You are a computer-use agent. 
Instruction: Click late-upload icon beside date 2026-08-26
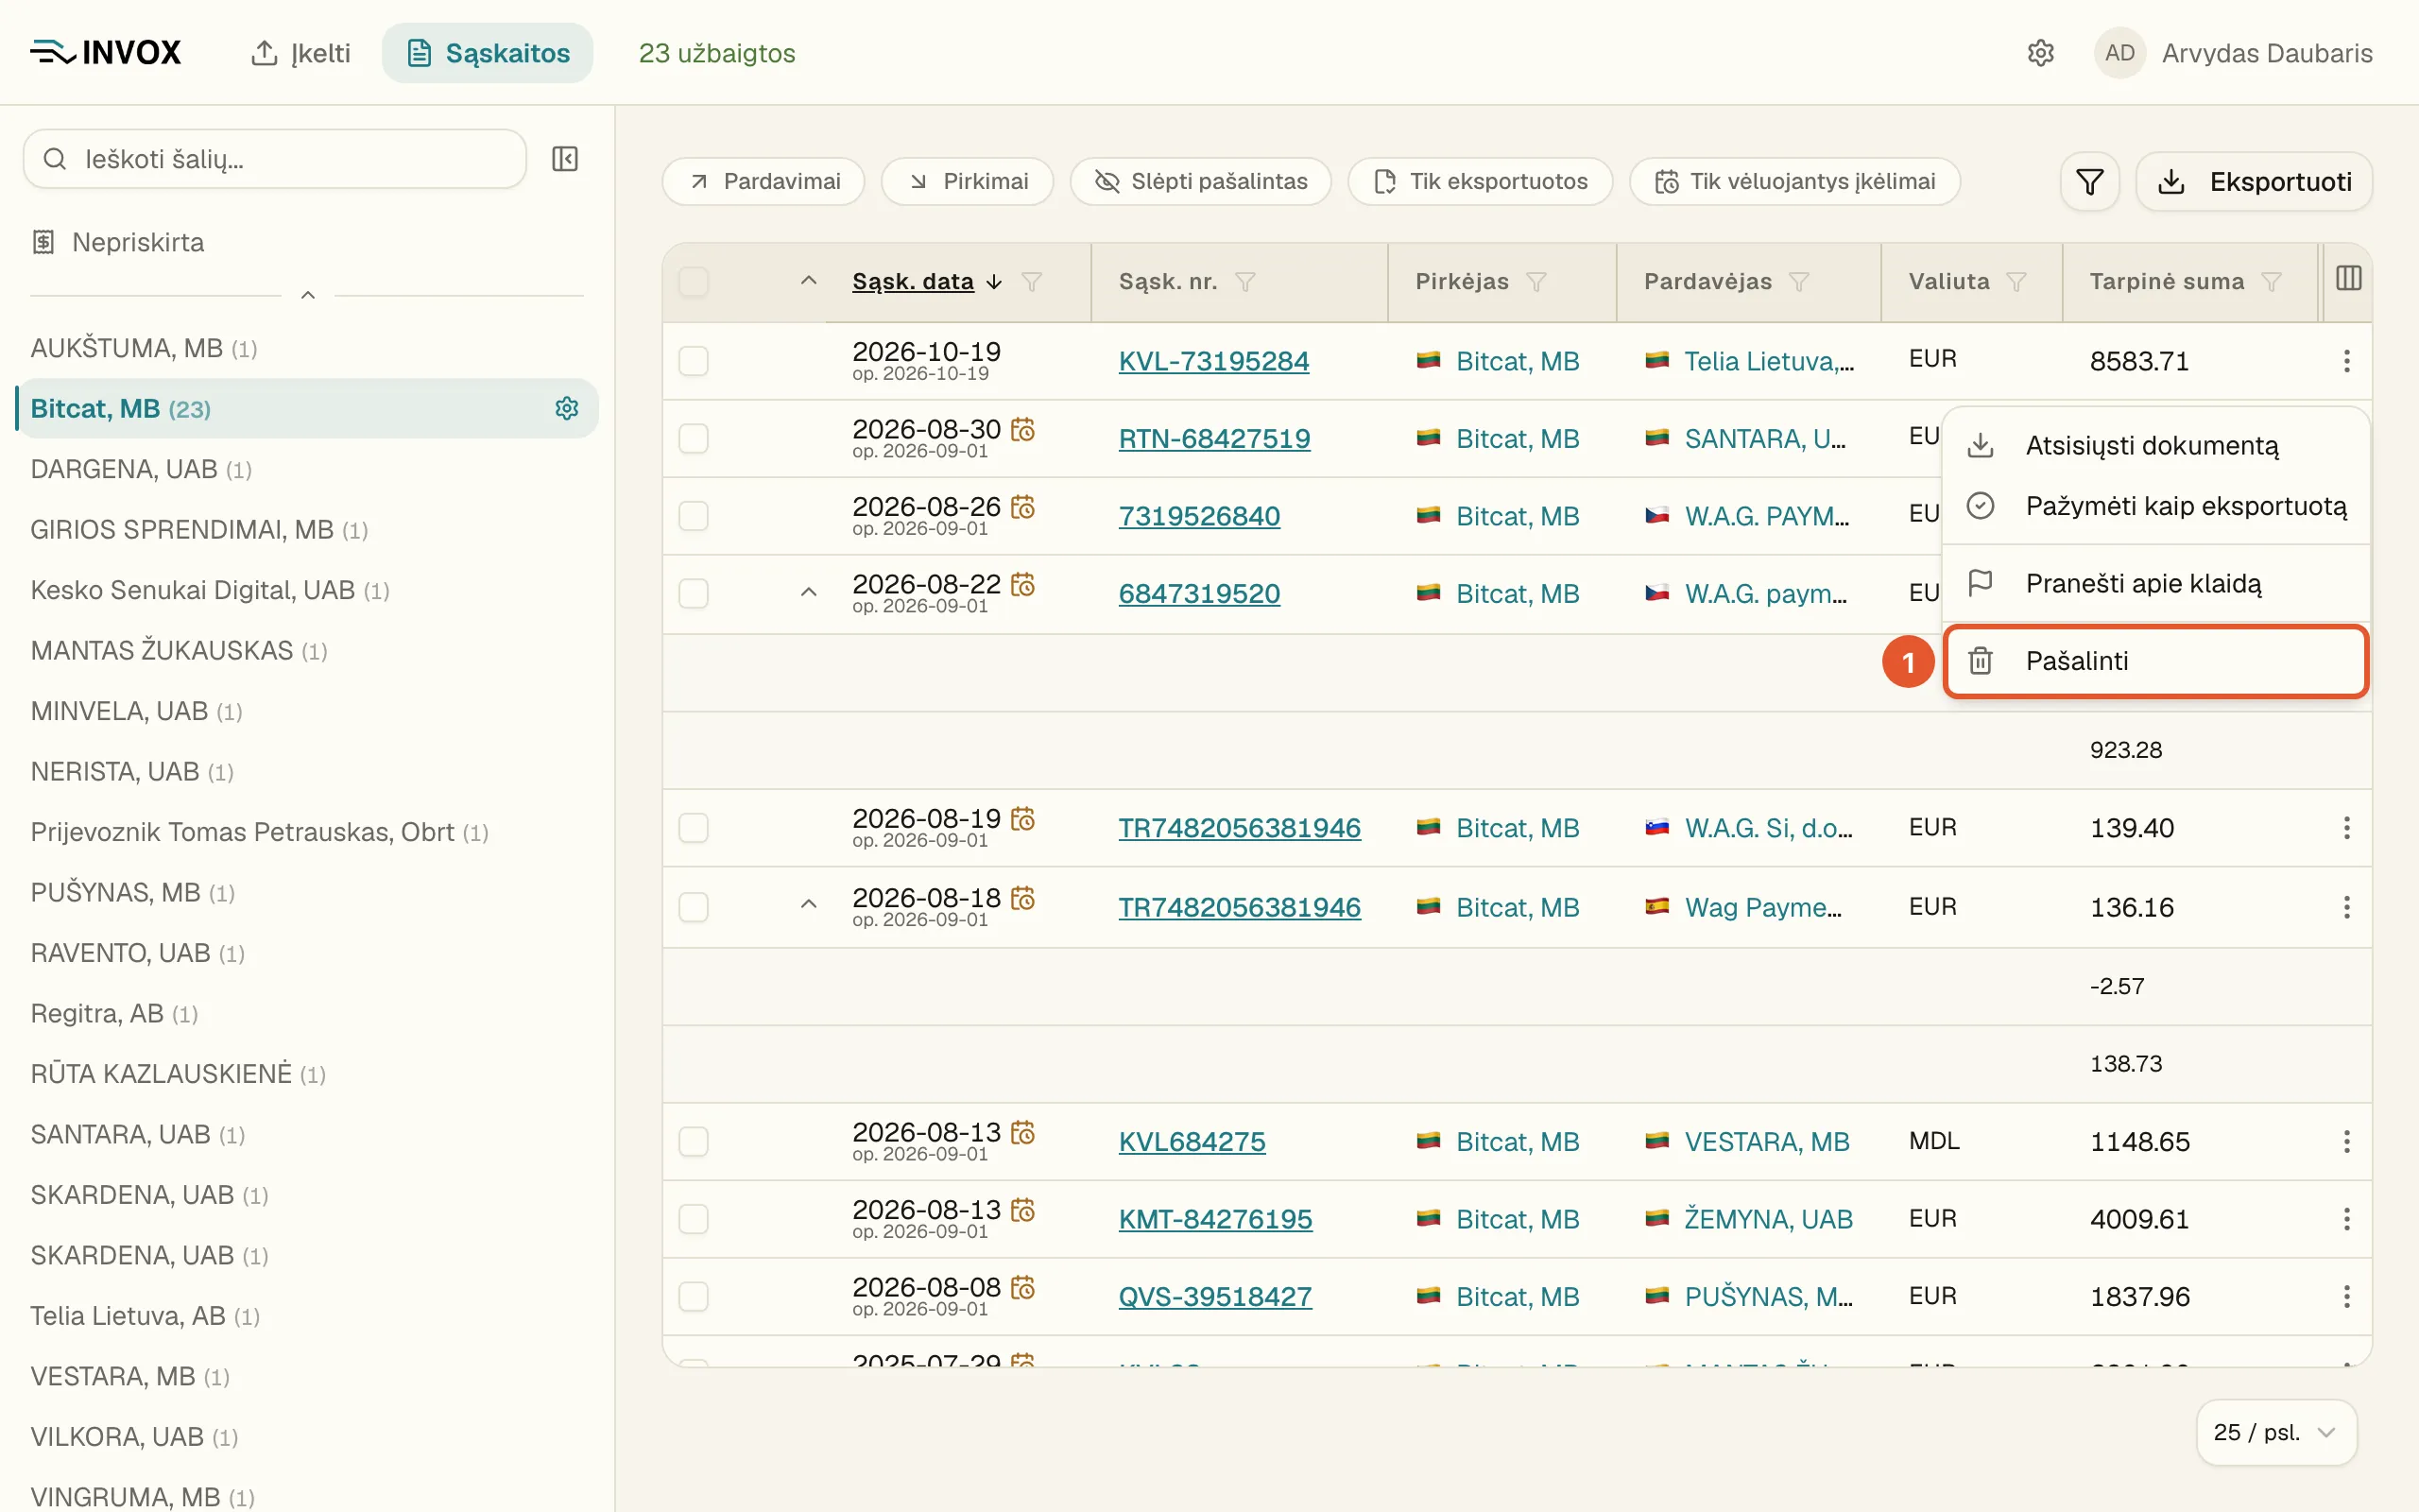click(1022, 507)
